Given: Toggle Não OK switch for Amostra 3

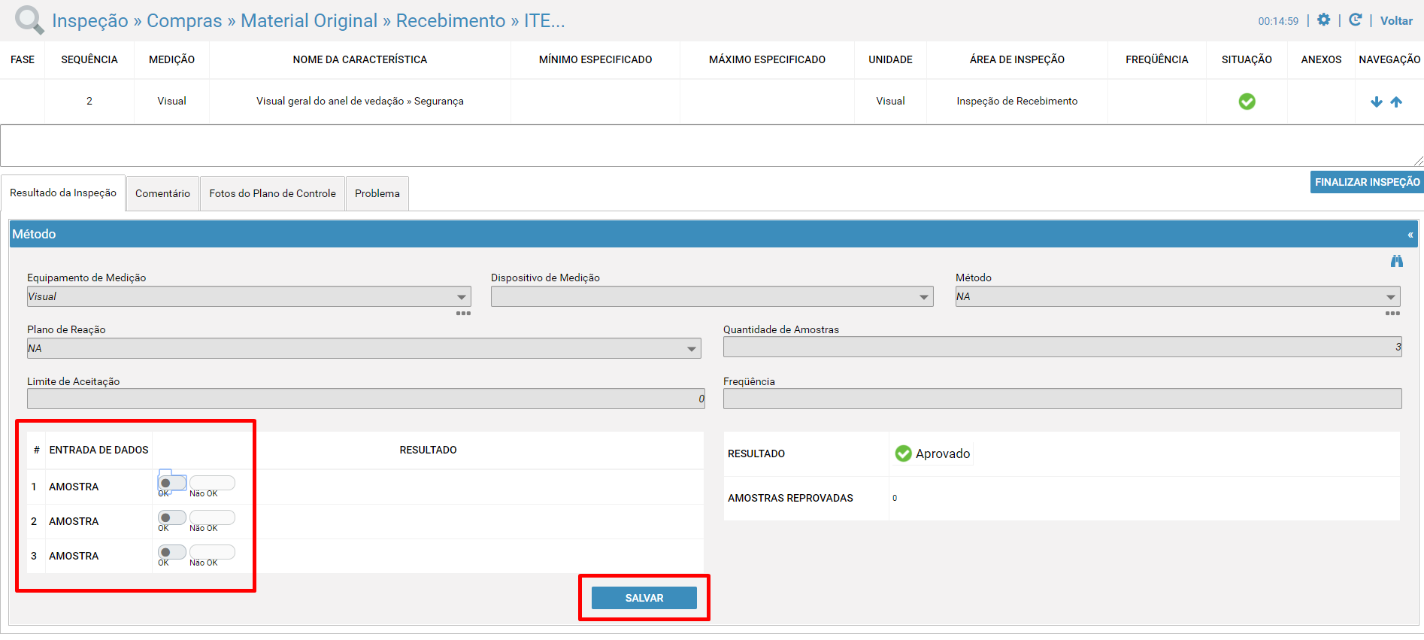Looking at the screenshot, I should tap(212, 552).
